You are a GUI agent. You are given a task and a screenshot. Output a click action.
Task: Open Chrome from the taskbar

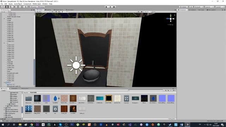[x=31, y=125]
